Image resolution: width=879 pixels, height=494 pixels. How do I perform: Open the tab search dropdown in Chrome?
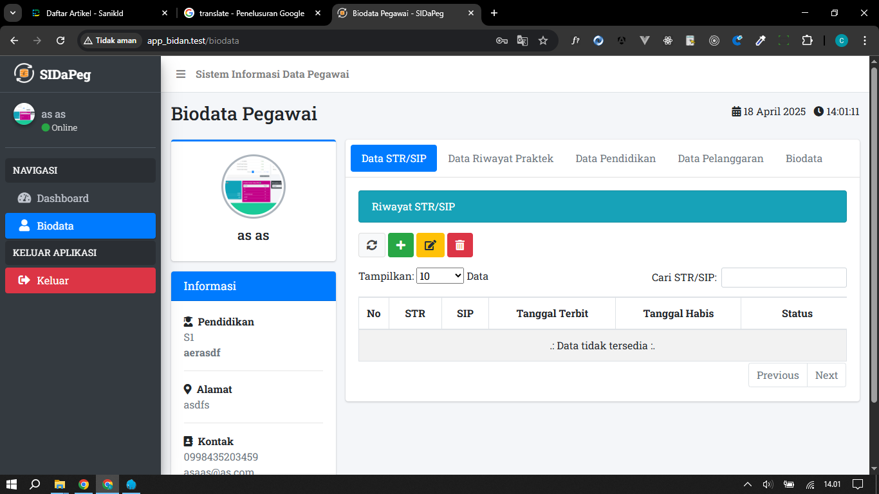coord(13,13)
